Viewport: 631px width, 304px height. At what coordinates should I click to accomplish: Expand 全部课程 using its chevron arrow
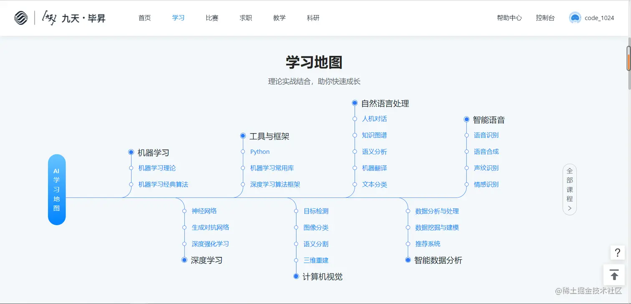pos(569,208)
